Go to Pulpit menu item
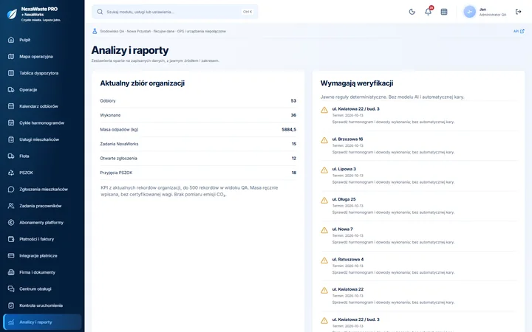Image resolution: width=532 pixels, height=332 pixels. [x=42, y=40]
